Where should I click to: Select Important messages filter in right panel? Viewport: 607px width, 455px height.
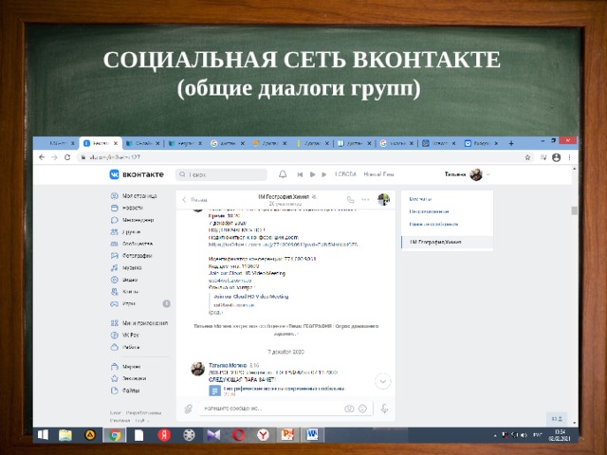click(433, 224)
